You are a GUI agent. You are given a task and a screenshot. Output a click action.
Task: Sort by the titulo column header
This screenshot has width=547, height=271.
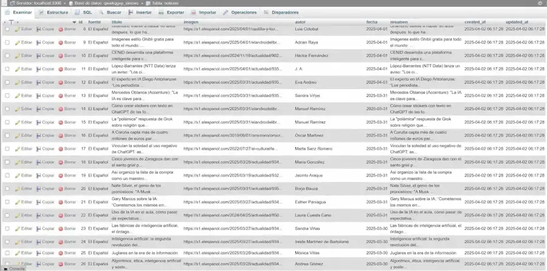(x=117, y=22)
